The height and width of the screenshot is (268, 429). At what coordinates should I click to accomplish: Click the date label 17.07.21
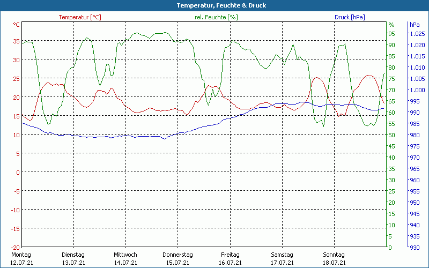click(282, 263)
